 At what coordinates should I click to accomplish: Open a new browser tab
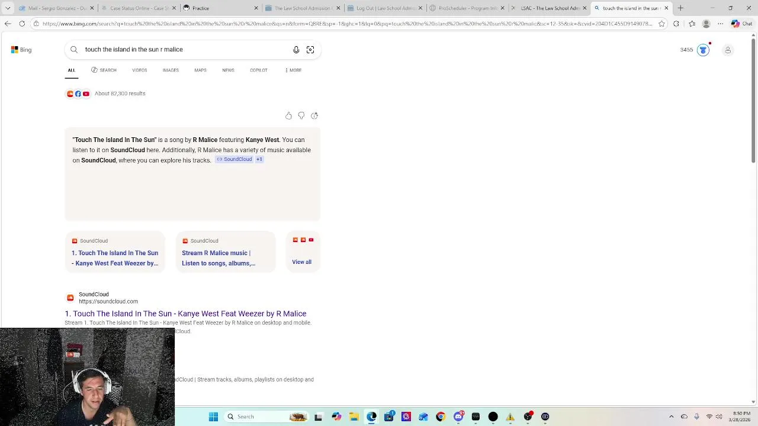(680, 8)
